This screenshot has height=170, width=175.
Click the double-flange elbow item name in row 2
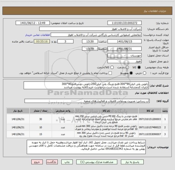coord(106,128)
